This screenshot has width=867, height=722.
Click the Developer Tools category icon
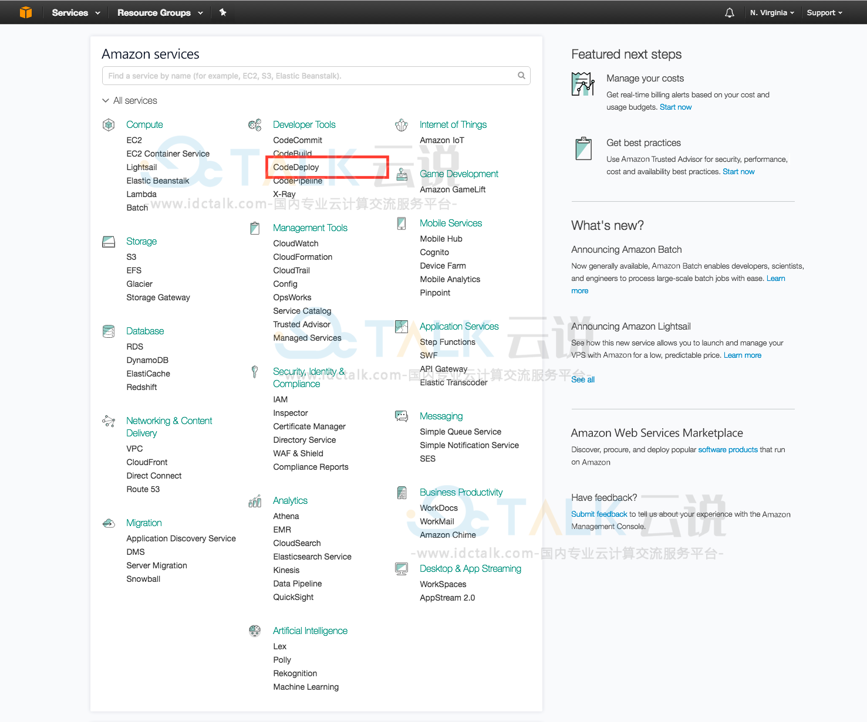(x=255, y=125)
